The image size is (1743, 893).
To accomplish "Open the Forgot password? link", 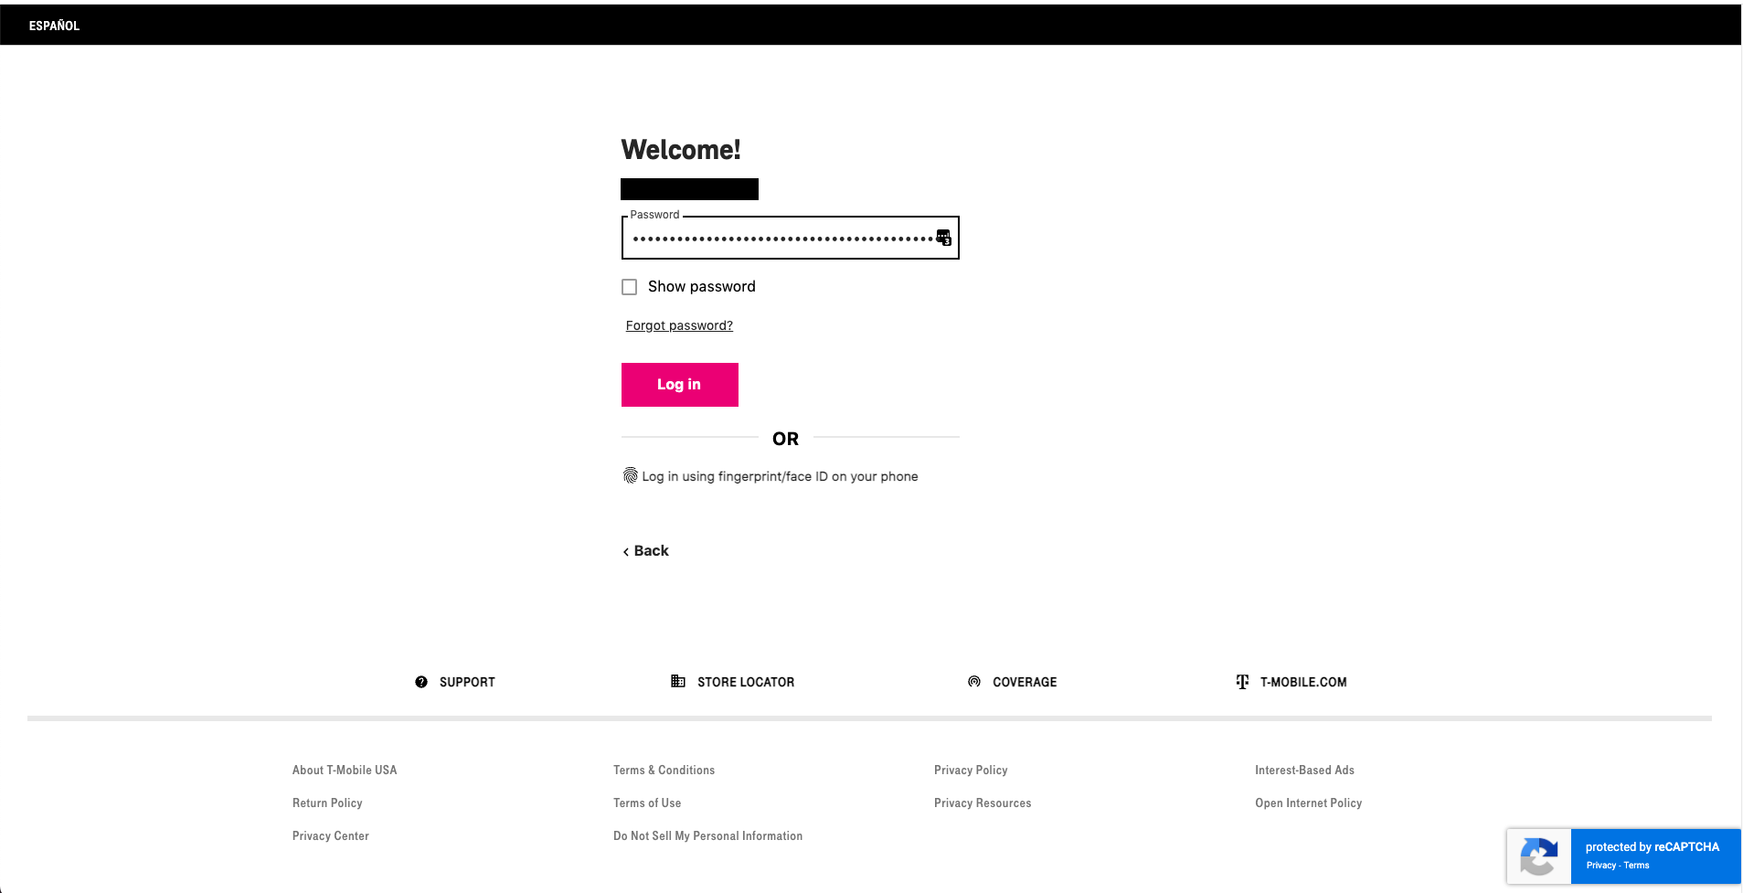I will tap(679, 325).
